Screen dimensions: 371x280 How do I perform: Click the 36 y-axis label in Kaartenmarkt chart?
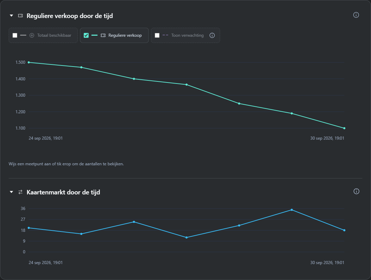tap(23, 209)
